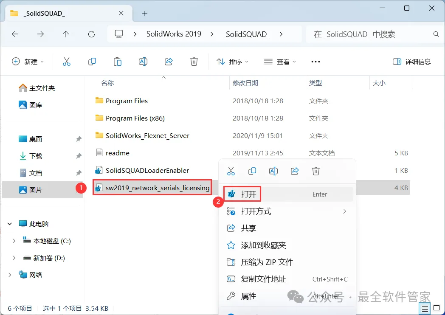445x315 pixels.
Task: Choose 共享 in the context menu
Action: [x=287, y=228]
